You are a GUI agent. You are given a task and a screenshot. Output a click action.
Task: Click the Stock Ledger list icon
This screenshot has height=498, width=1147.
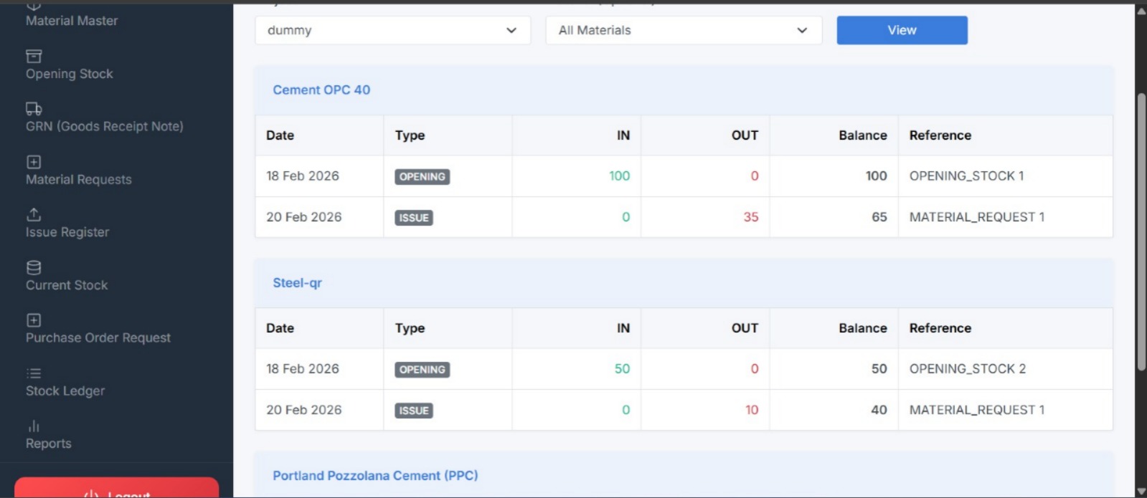34,373
